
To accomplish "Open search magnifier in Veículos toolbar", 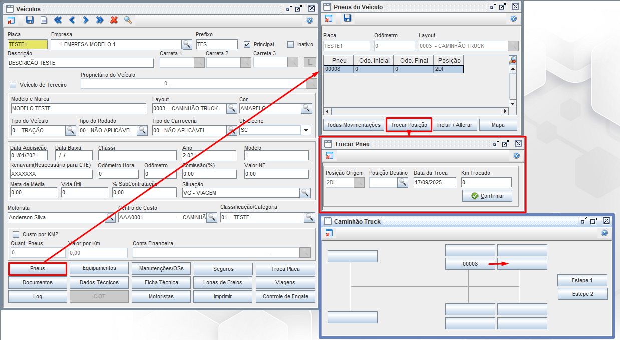I will point(128,20).
